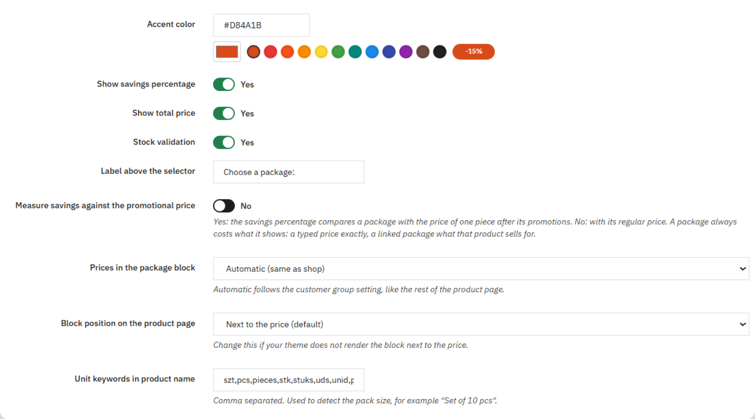Turn off the Show total price toggle
Screen dimensions: 755x419
pyautogui.click(x=224, y=113)
